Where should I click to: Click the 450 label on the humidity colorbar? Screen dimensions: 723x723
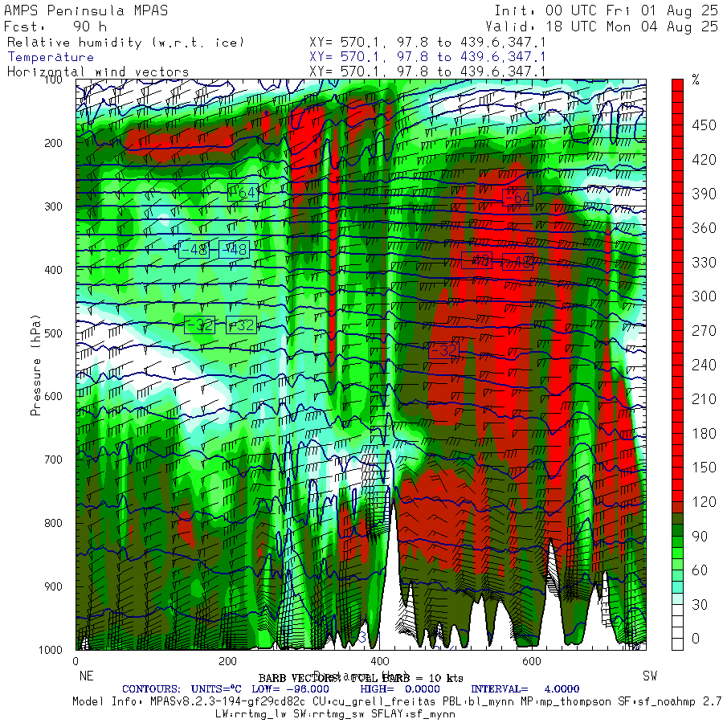pyautogui.click(x=704, y=125)
